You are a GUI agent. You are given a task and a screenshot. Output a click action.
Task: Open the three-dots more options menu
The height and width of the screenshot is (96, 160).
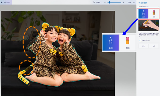click(x=134, y=2)
